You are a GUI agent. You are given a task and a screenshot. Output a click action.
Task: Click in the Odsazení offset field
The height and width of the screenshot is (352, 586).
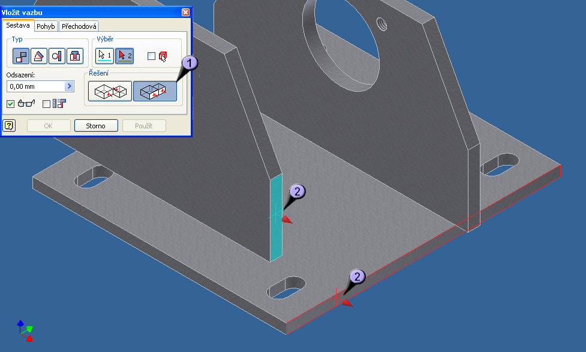(x=34, y=86)
